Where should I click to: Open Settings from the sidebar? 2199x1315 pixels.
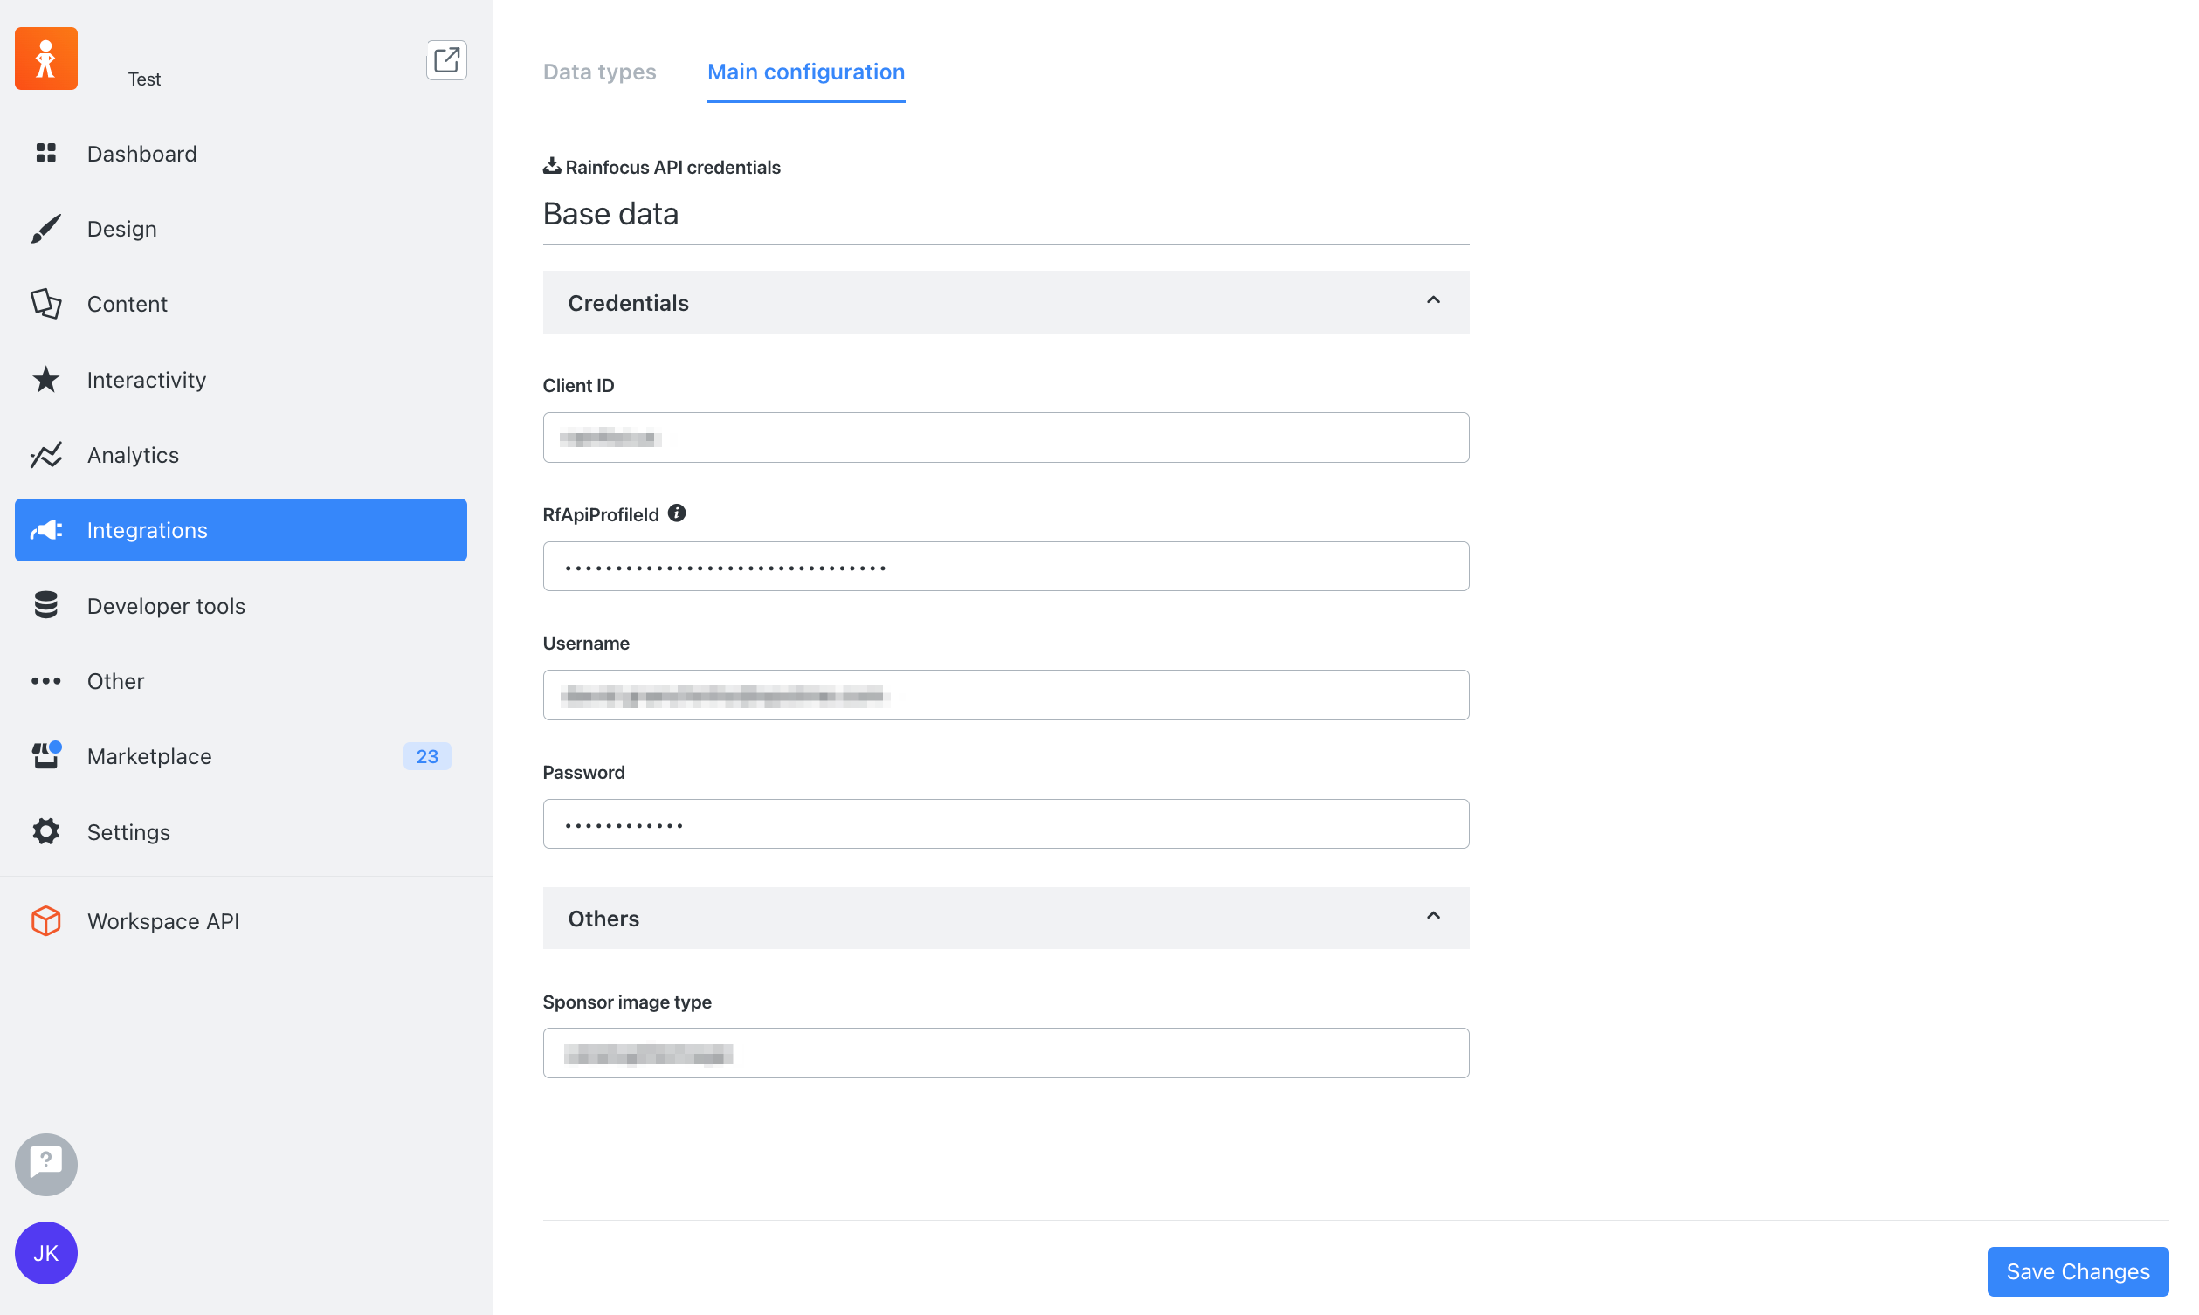tap(241, 831)
